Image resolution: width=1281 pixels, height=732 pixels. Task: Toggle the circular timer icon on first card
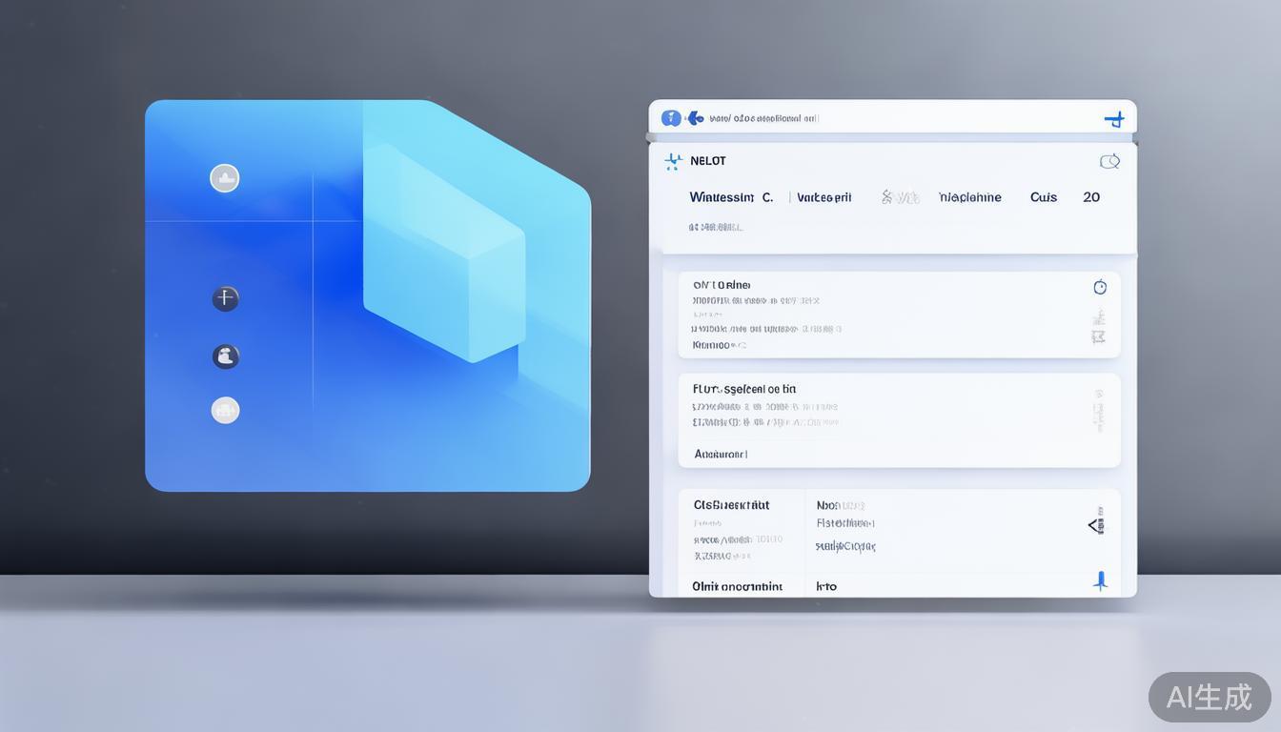pyautogui.click(x=1100, y=287)
